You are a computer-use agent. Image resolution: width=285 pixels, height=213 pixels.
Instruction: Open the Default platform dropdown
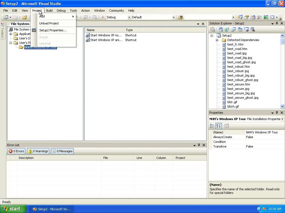(174, 17)
